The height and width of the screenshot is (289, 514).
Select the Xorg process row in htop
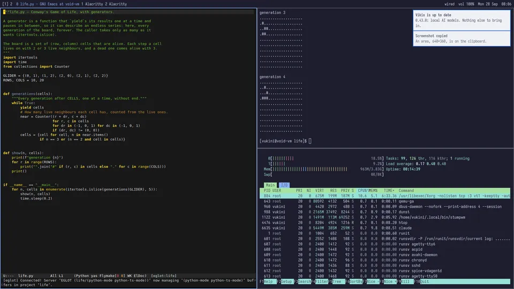pyautogui.click(x=385, y=196)
